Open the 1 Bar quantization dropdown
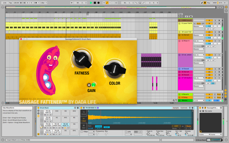The image size is (229, 143). click(x=44, y=3)
